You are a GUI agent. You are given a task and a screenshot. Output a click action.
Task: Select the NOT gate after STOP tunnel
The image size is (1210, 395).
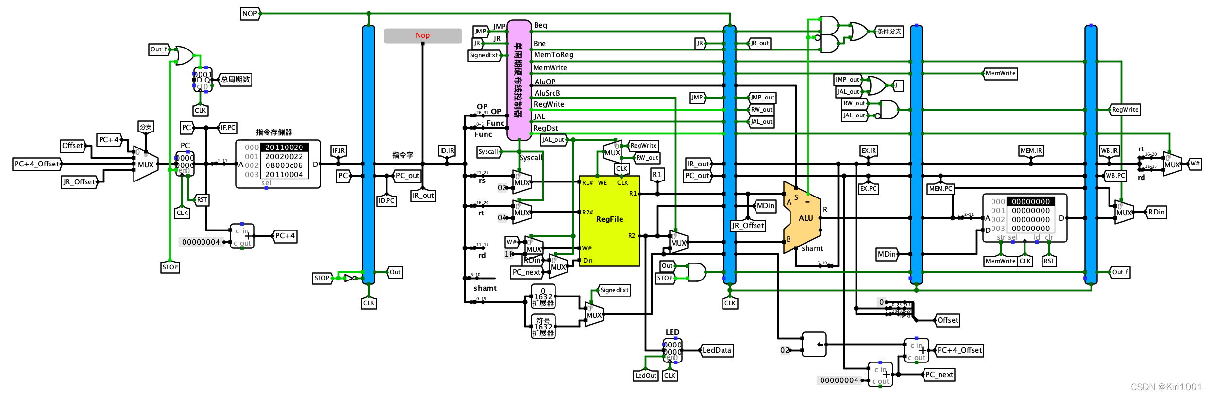coord(350,278)
